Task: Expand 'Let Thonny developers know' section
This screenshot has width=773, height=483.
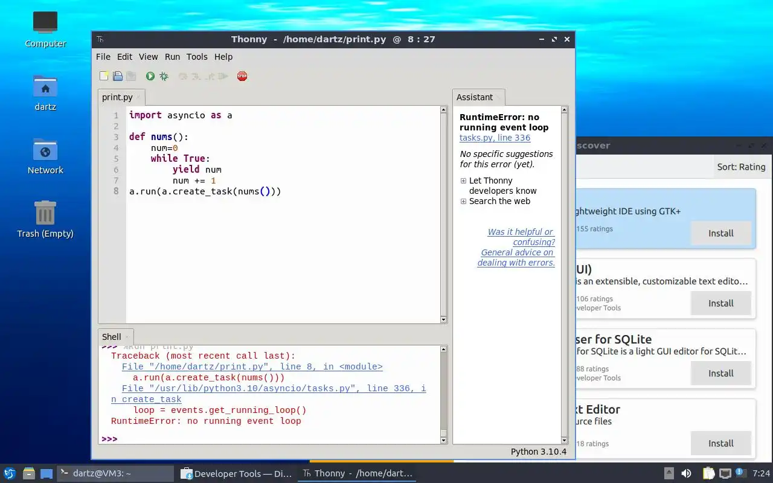Action: 464,181
